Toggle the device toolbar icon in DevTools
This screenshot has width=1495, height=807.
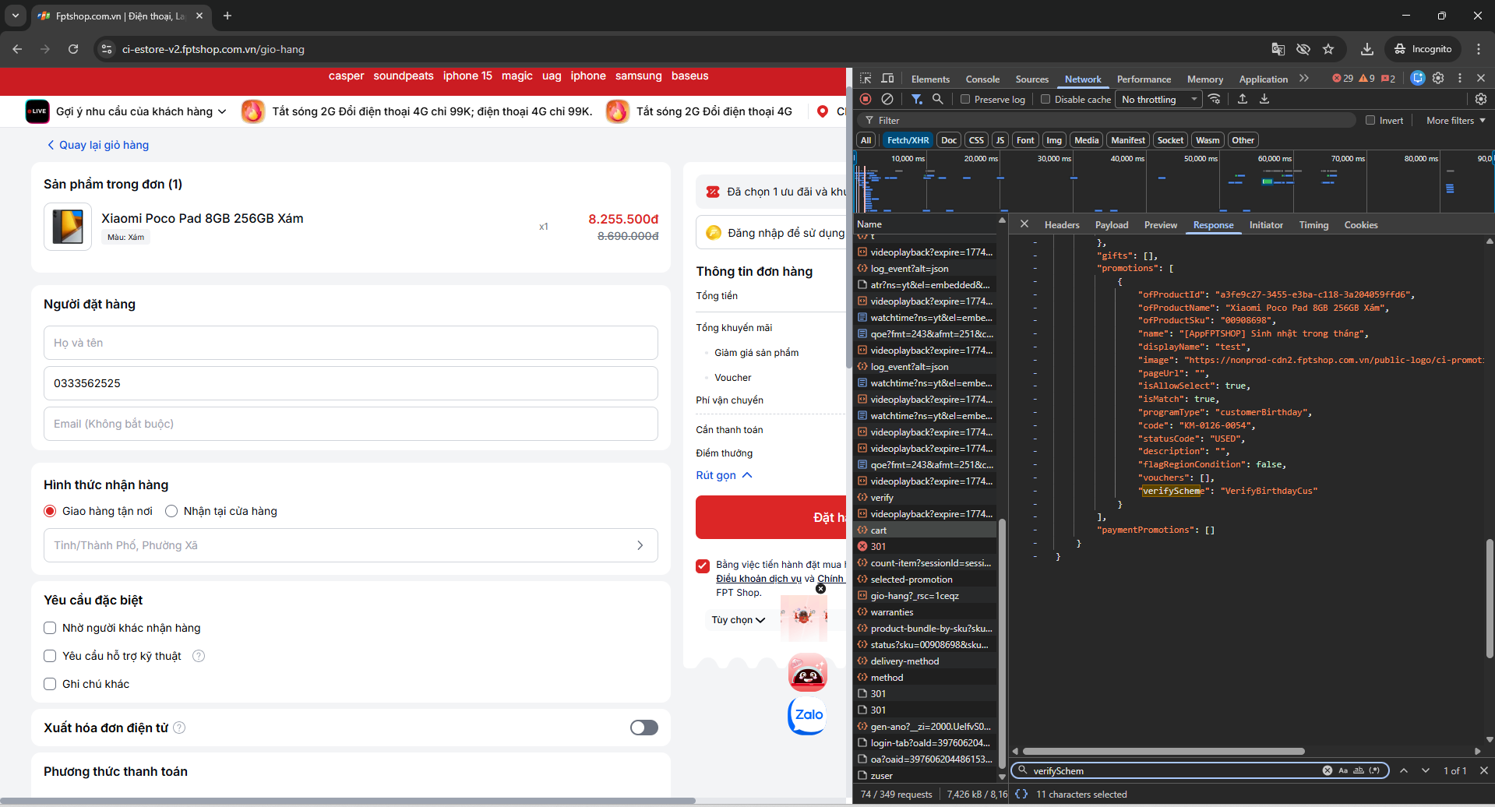pos(887,79)
